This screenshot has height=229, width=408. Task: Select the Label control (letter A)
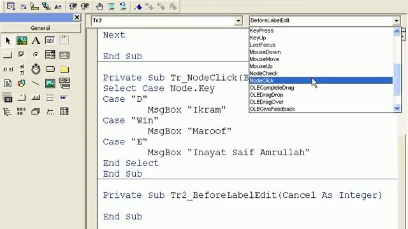(x=36, y=41)
